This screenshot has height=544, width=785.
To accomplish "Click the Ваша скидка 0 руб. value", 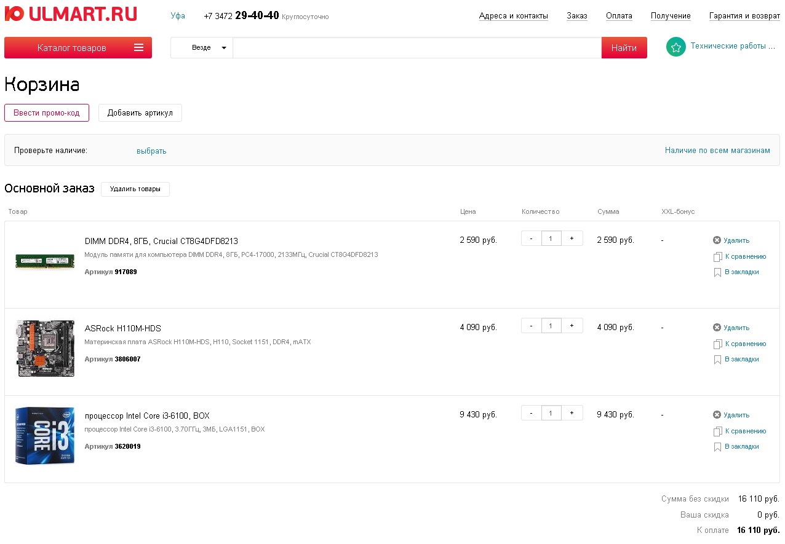I will pyautogui.click(x=768, y=515).
